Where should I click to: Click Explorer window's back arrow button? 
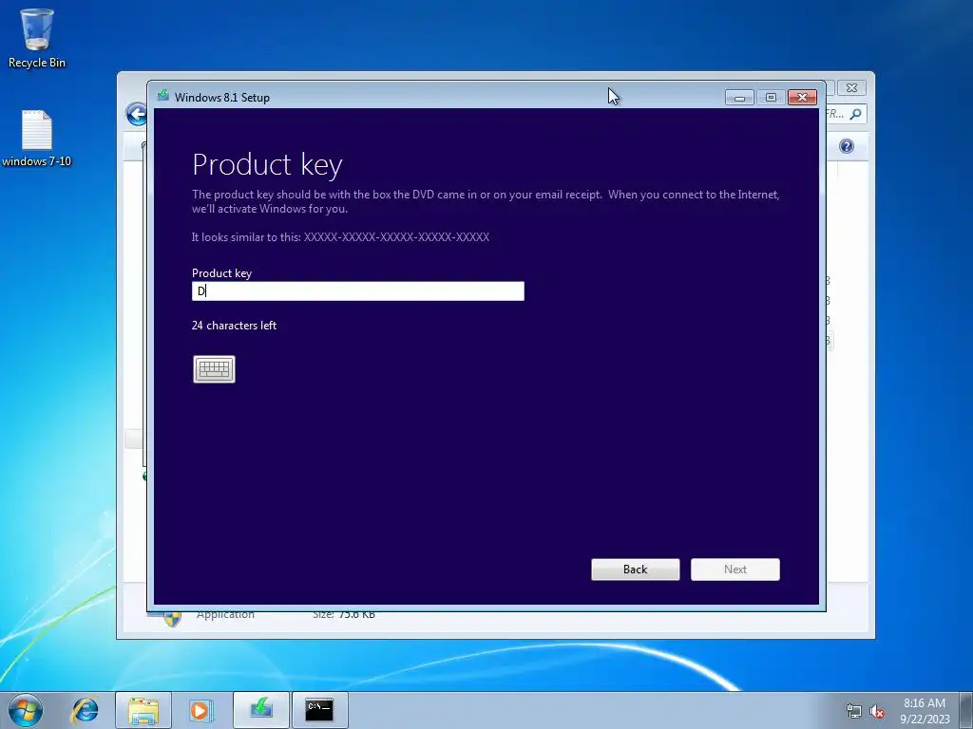coord(136,114)
